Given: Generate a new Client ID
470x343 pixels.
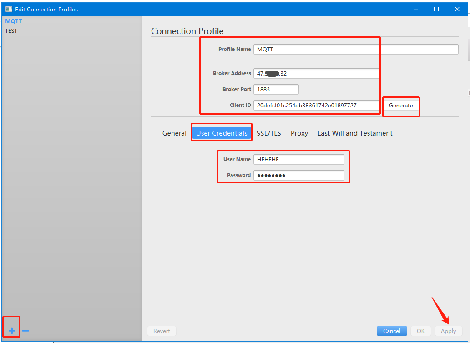Looking at the screenshot, I should (400, 105).
